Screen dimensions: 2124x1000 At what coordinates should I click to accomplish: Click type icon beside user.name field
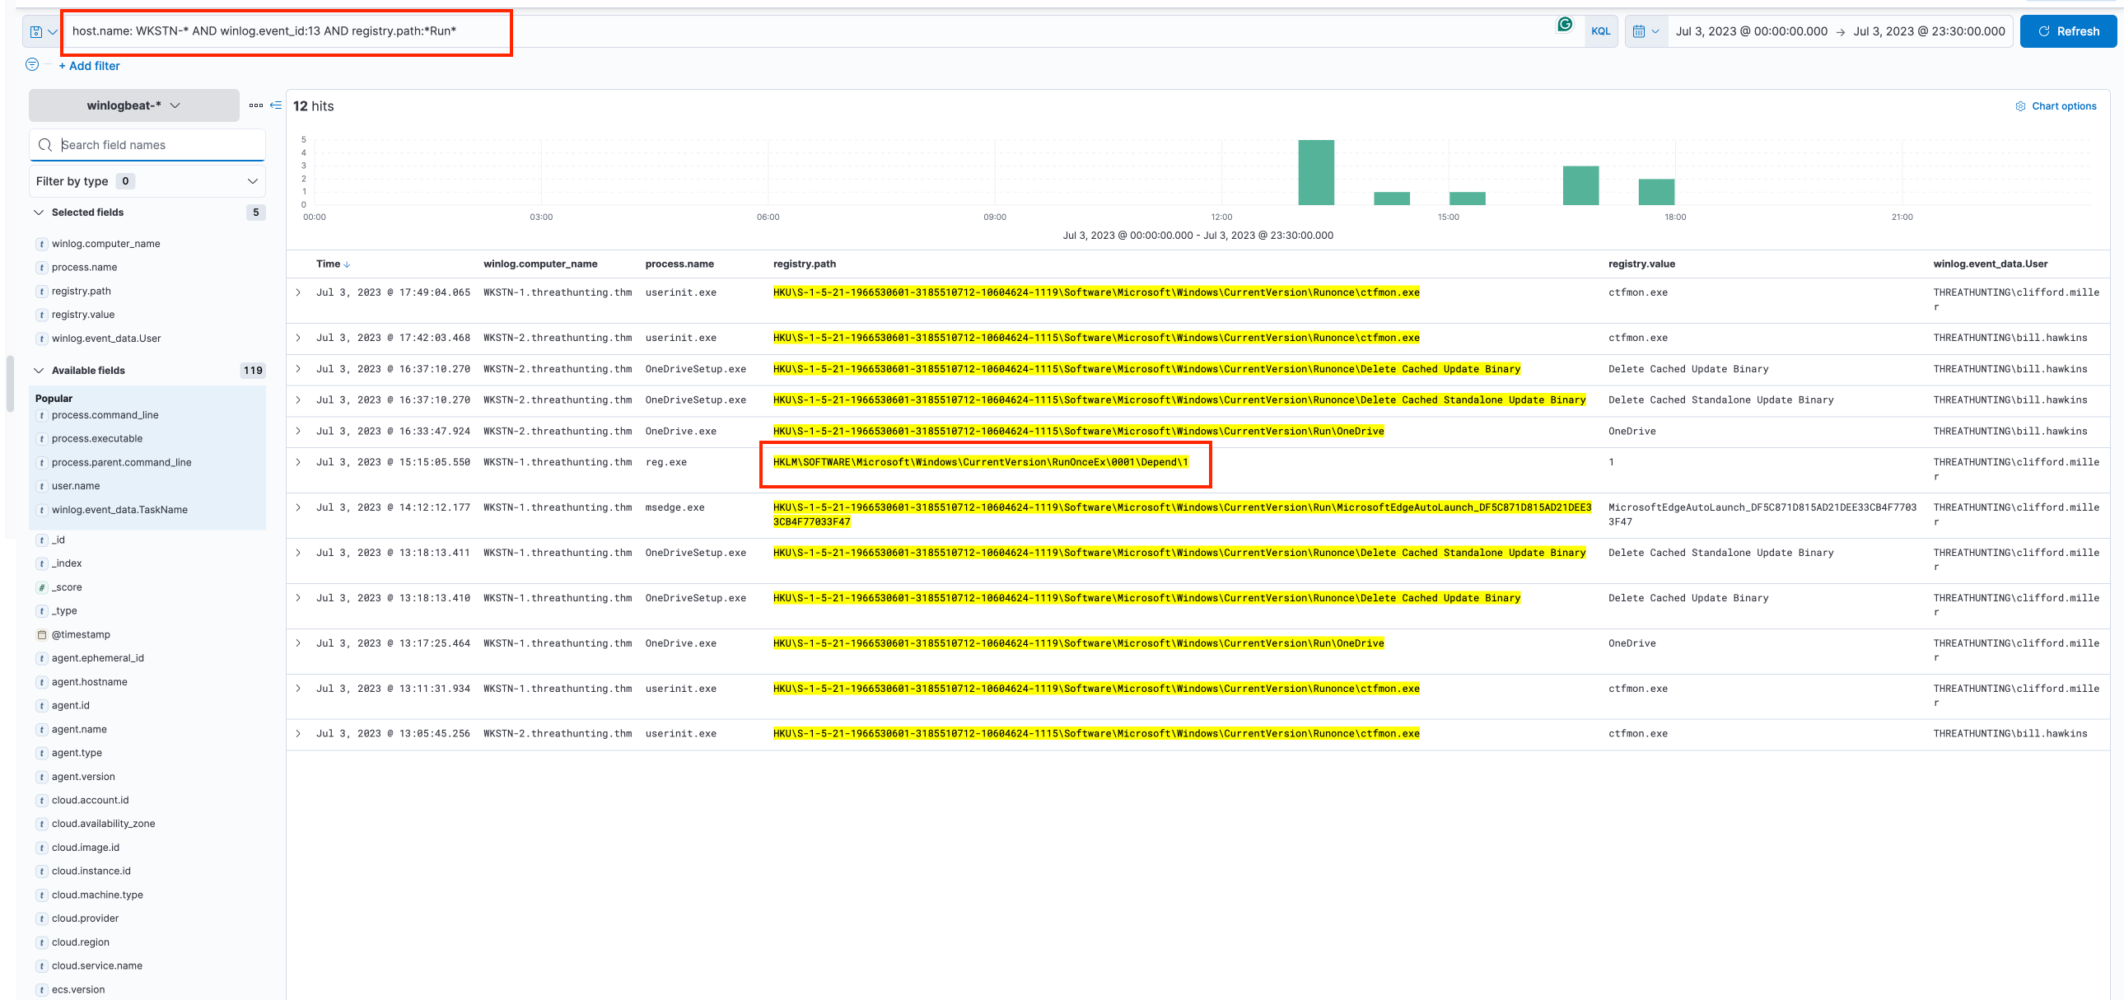click(x=41, y=486)
